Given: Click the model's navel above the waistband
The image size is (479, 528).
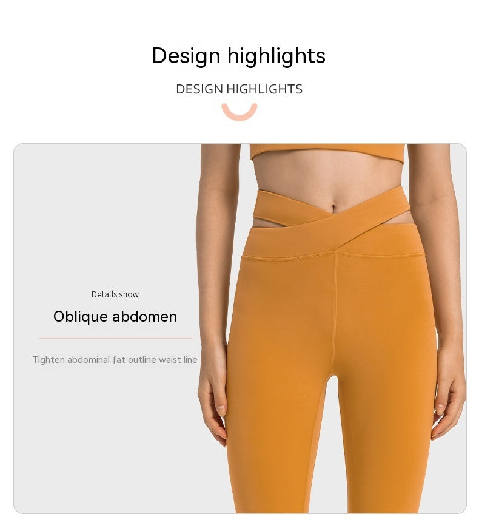Looking at the screenshot, I should (333, 207).
